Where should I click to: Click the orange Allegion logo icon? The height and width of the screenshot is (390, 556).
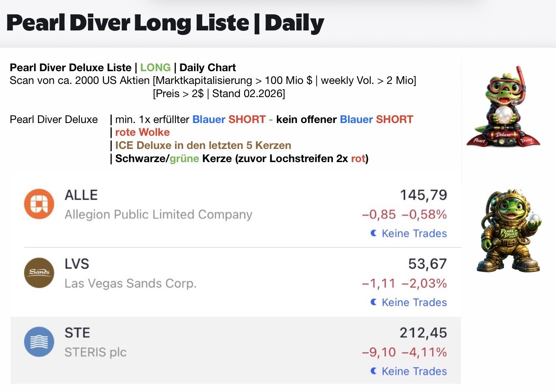pyautogui.click(x=39, y=204)
